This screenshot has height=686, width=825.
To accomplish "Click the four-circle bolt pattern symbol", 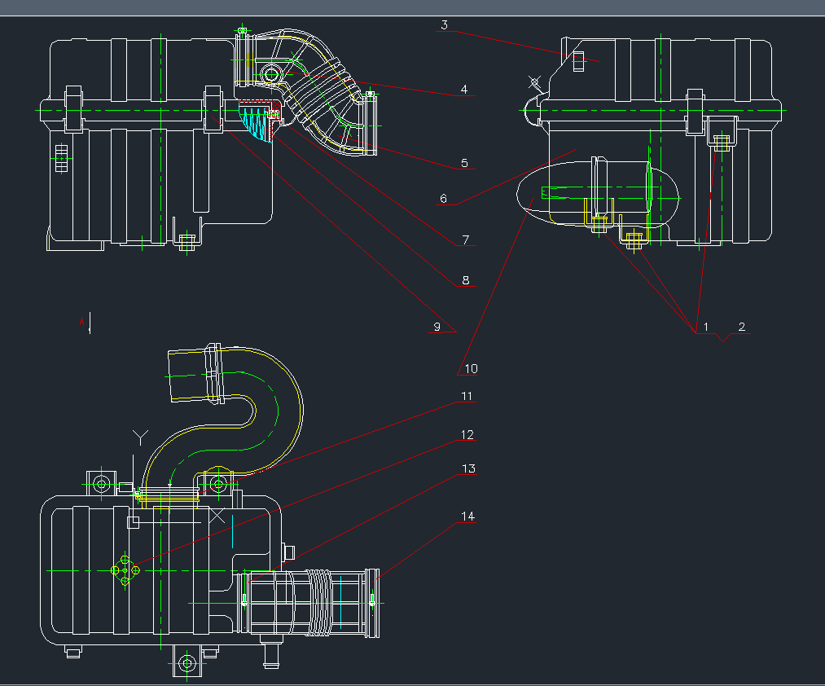I will tap(125, 571).
